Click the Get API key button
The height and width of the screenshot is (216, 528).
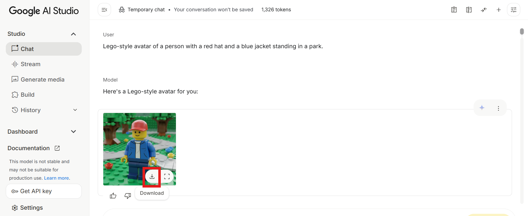coord(44,191)
